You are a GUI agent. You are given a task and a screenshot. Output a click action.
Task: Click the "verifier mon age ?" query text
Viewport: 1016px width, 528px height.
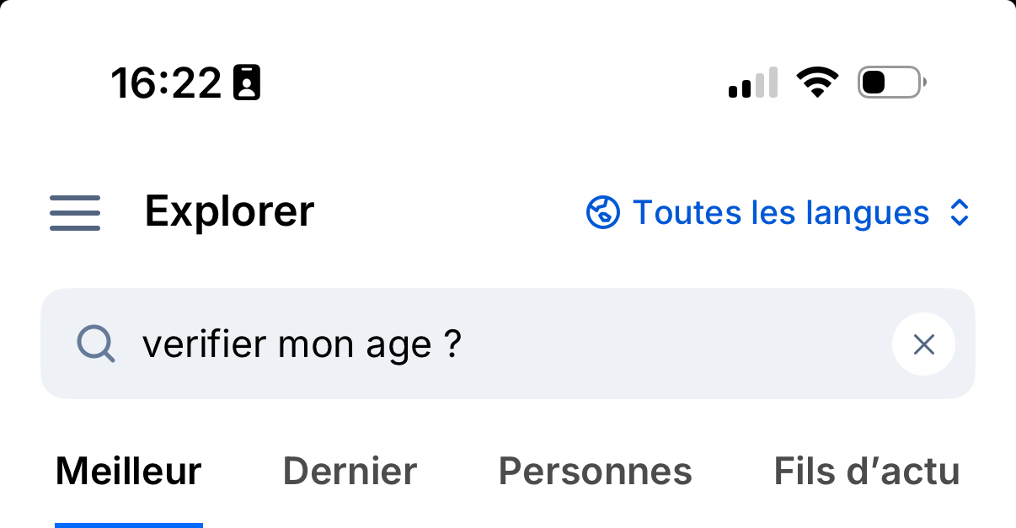tap(302, 344)
